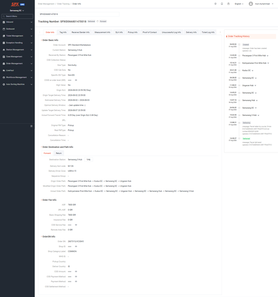Image resolution: width=278 pixels, height=297 pixels.
Task: Click the button next to Destination Station value
Action: pyautogui.click(x=89, y=160)
